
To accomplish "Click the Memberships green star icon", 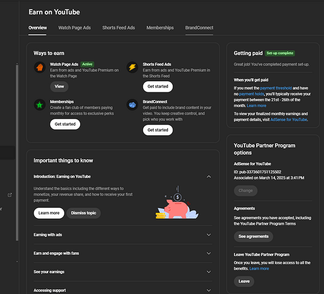I will pyautogui.click(x=39, y=105).
